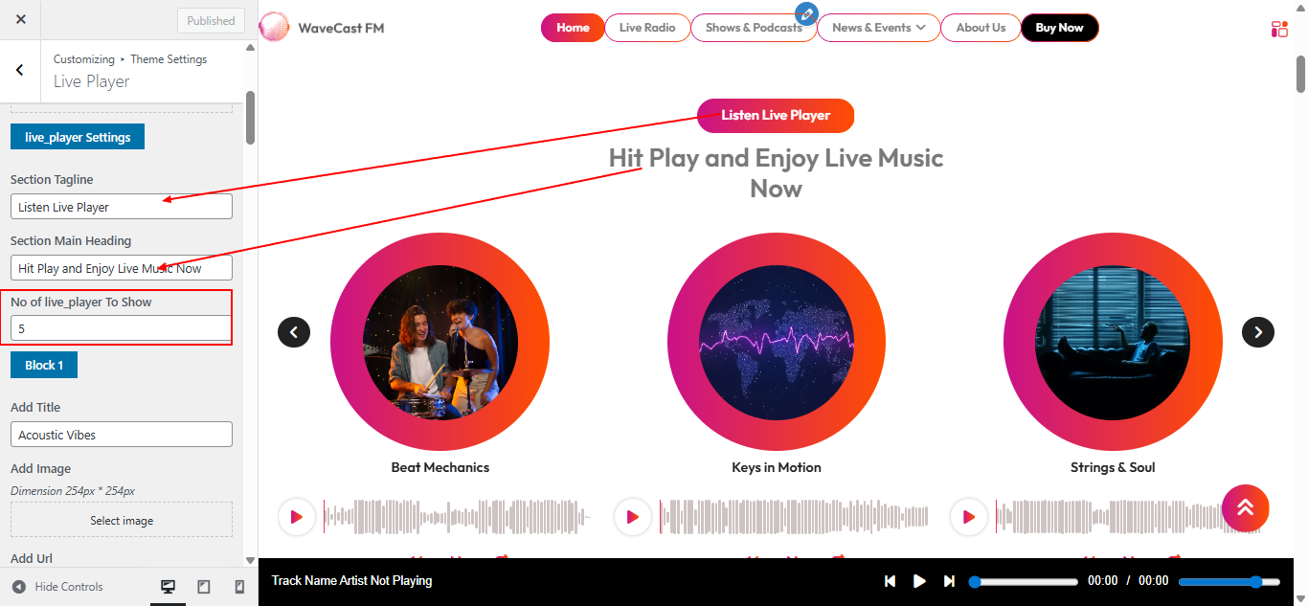Adjust the blue volume slider

[x=1229, y=580]
